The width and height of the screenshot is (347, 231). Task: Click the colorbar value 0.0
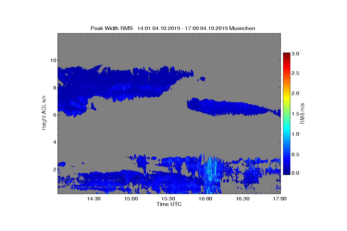pyautogui.click(x=296, y=173)
